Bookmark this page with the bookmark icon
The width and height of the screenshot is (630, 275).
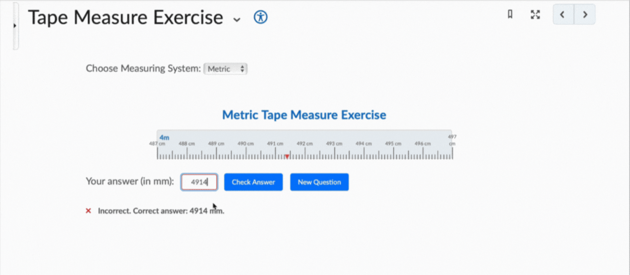point(510,15)
